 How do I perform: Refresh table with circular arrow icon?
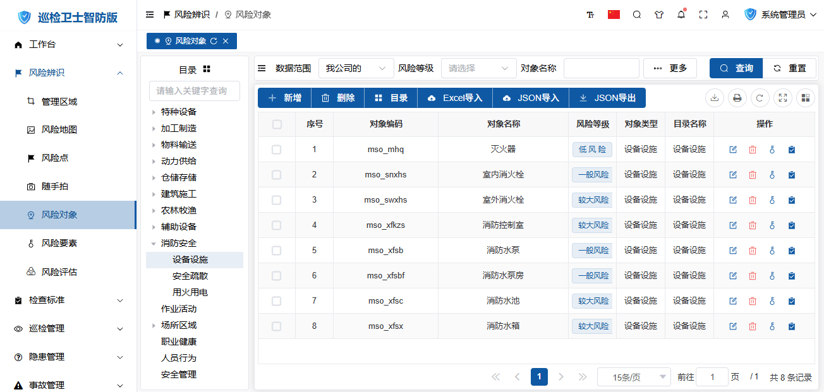[760, 98]
